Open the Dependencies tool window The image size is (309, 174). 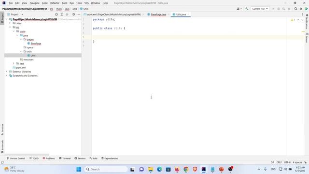tap(110, 158)
